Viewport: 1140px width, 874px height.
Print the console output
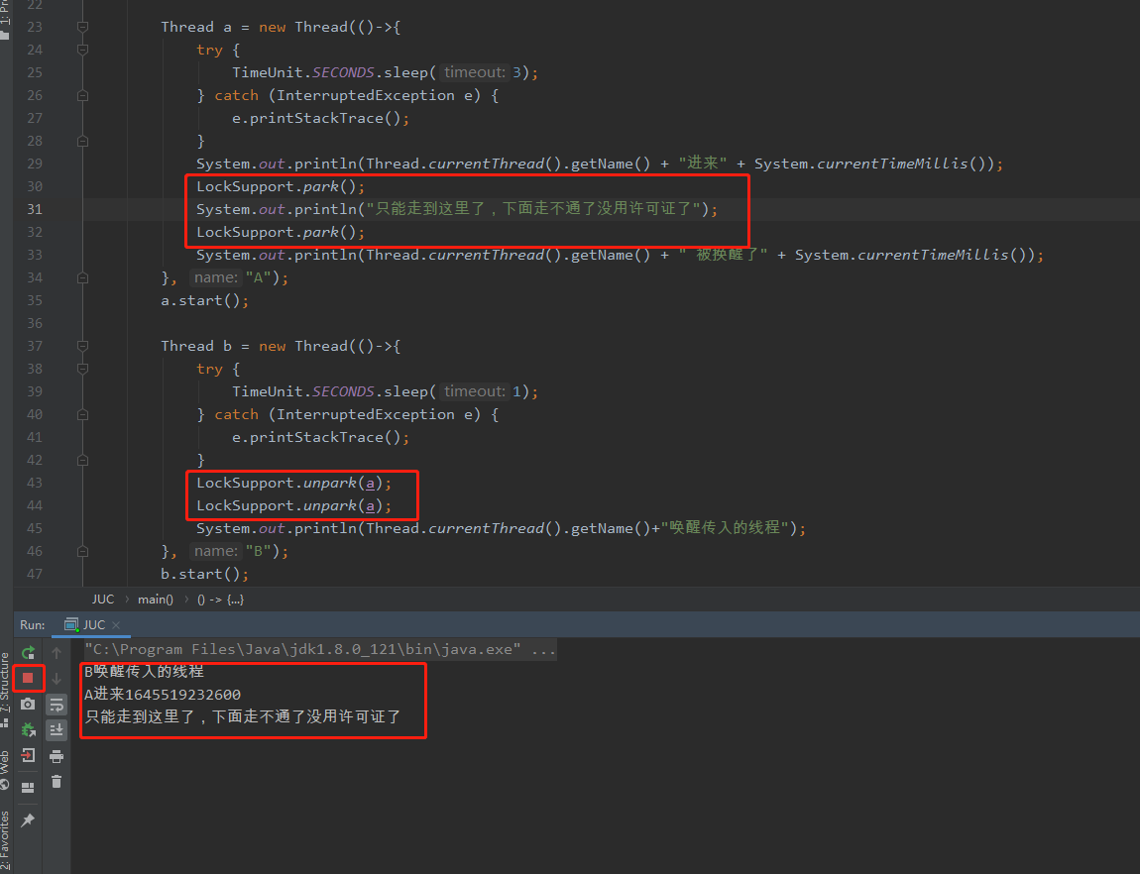[x=57, y=755]
